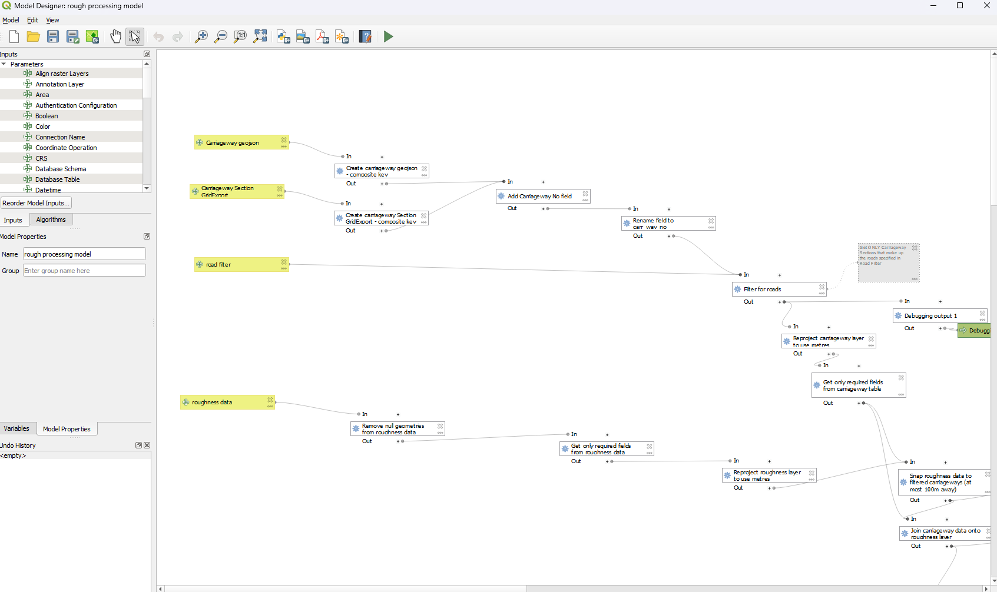Switch to the Algorithms tab
Image resolution: width=997 pixels, height=592 pixels.
click(x=51, y=219)
